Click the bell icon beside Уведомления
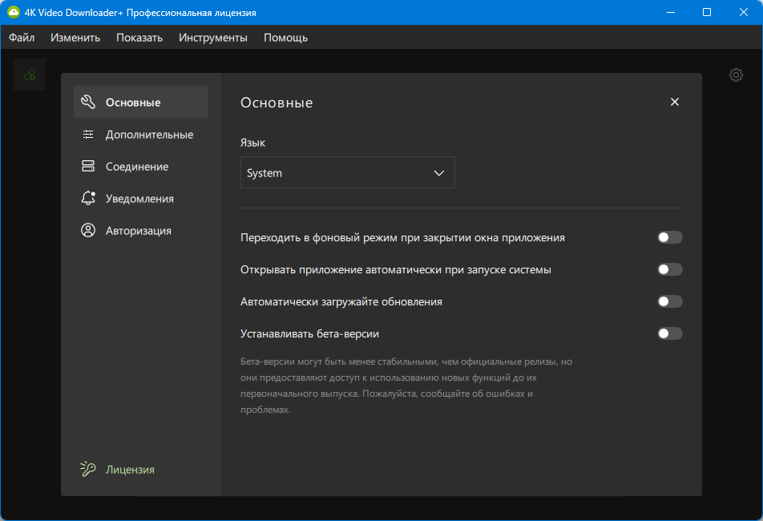Screen dimensions: 763x521 click(x=88, y=199)
